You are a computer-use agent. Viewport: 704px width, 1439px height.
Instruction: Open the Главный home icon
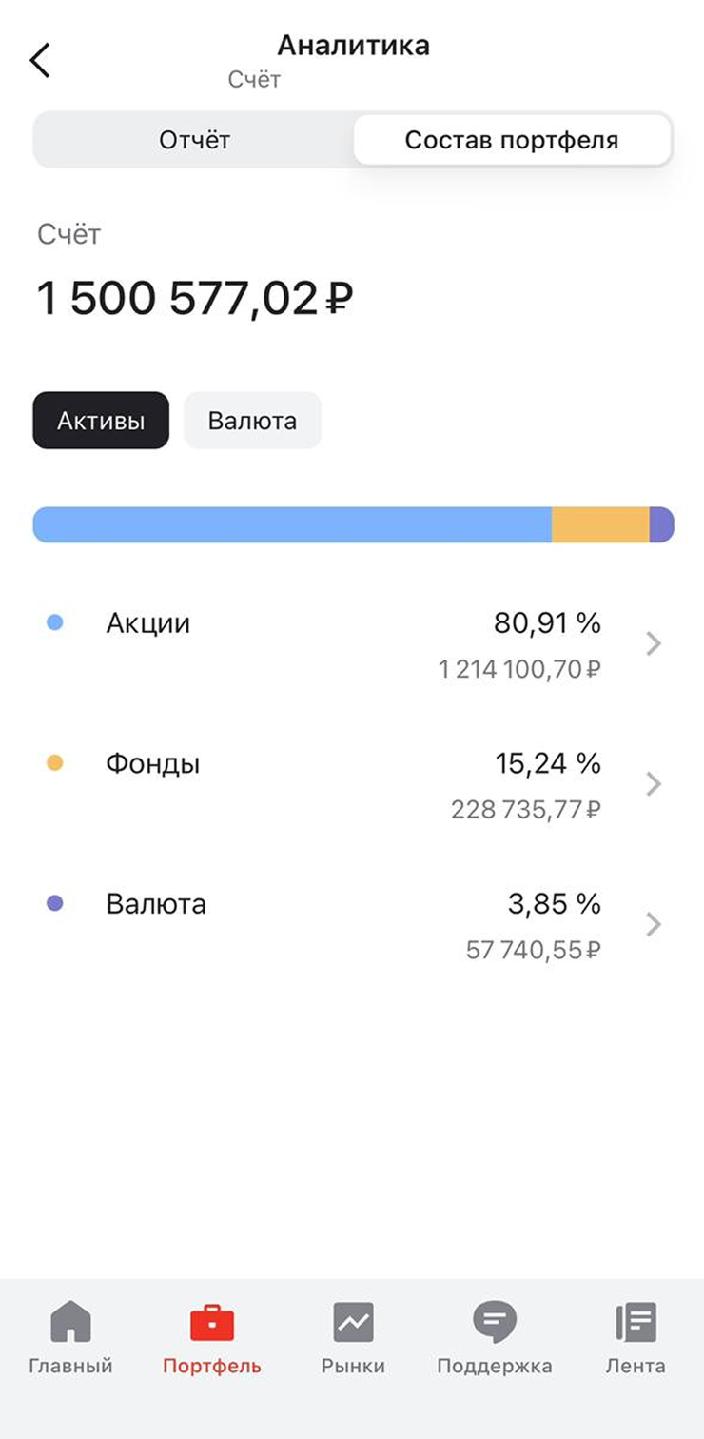click(70, 1323)
